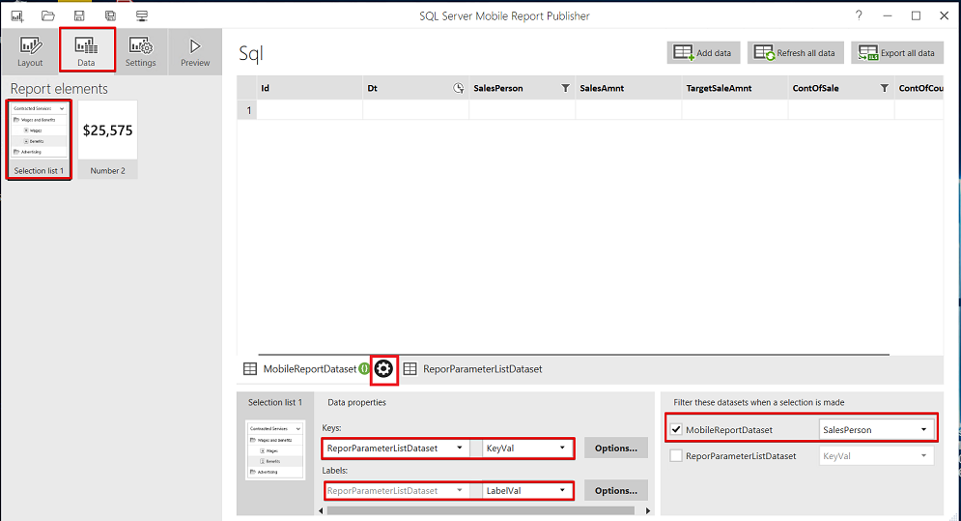Open the disabled KeyVal filter dropdown
The width and height of the screenshot is (961, 521).
tap(876, 456)
